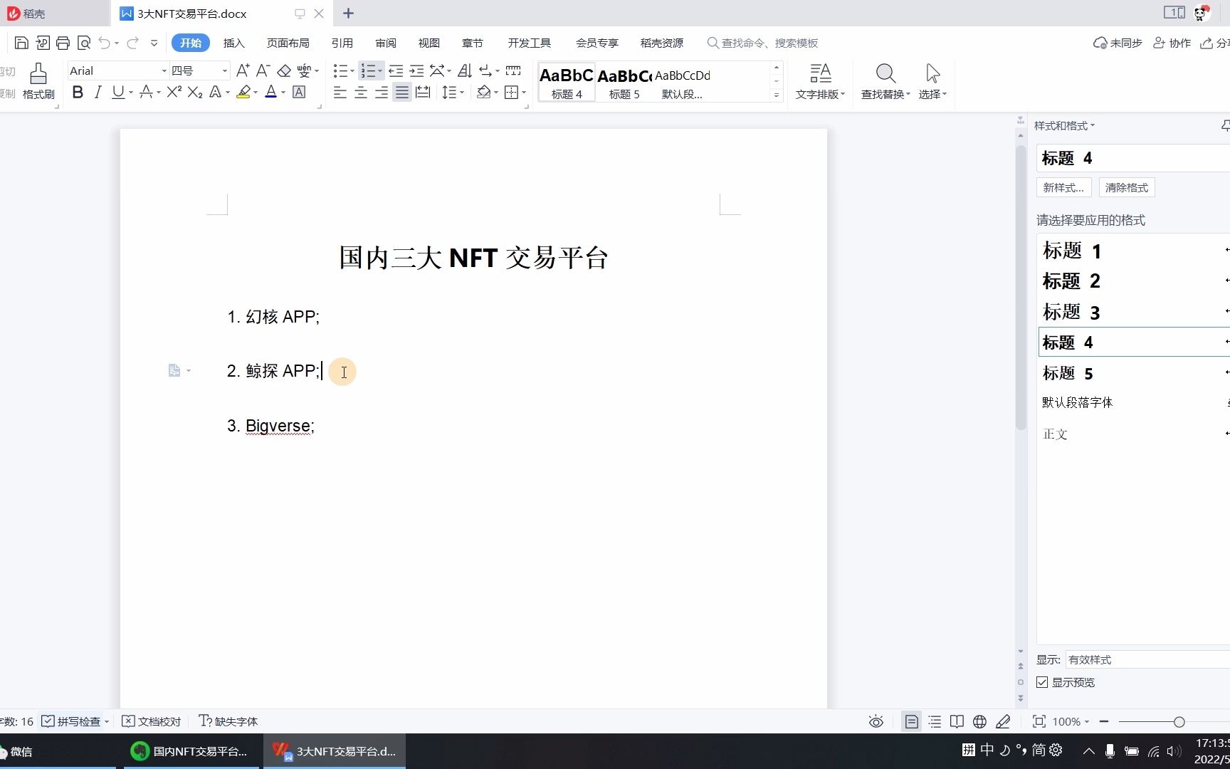Switch to 视图 ribbon tab
The height and width of the screenshot is (769, 1230).
tap(429, 43)
